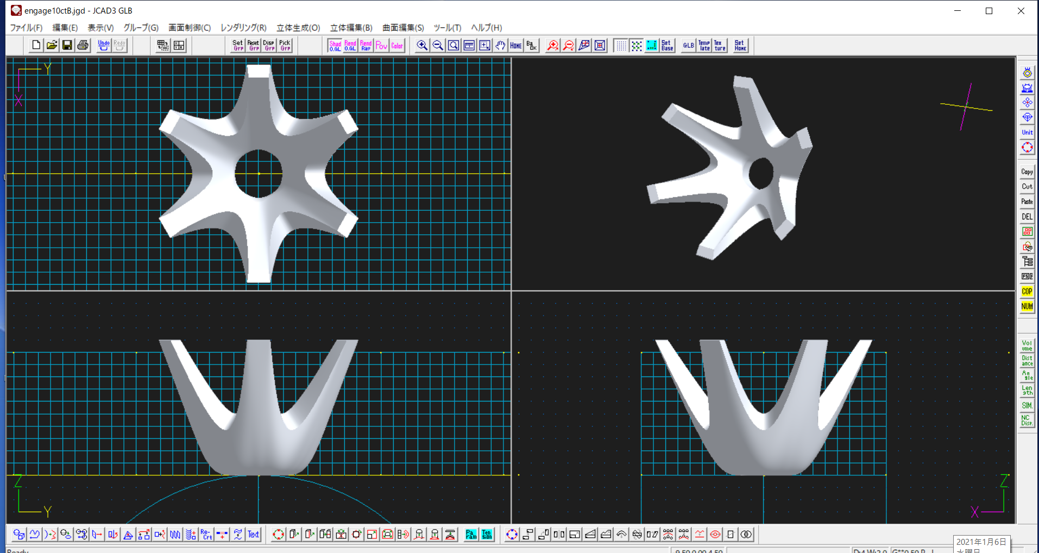Click the Paste button in sidebar
Screen dimensions: 1039x553
point(1027,202)
